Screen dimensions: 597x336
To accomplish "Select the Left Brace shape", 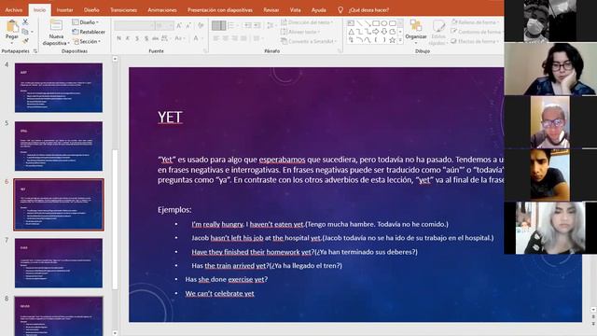I will click(376, 40).
